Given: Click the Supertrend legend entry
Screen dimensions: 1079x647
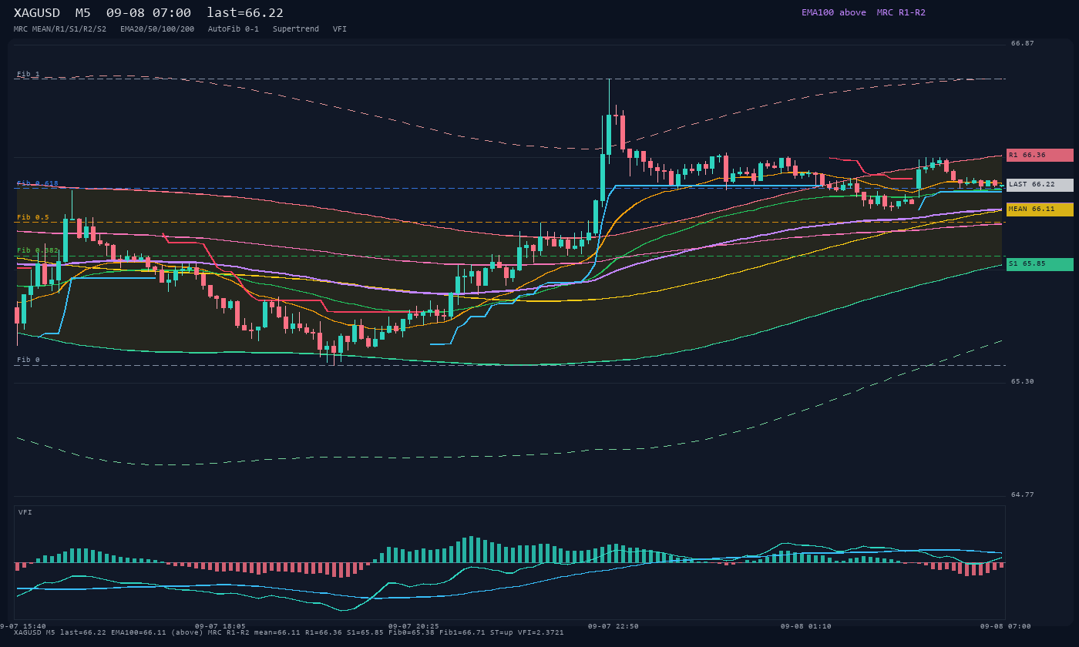Looking at the screenshot, I should pyautogui.click(x=296, y=29).
